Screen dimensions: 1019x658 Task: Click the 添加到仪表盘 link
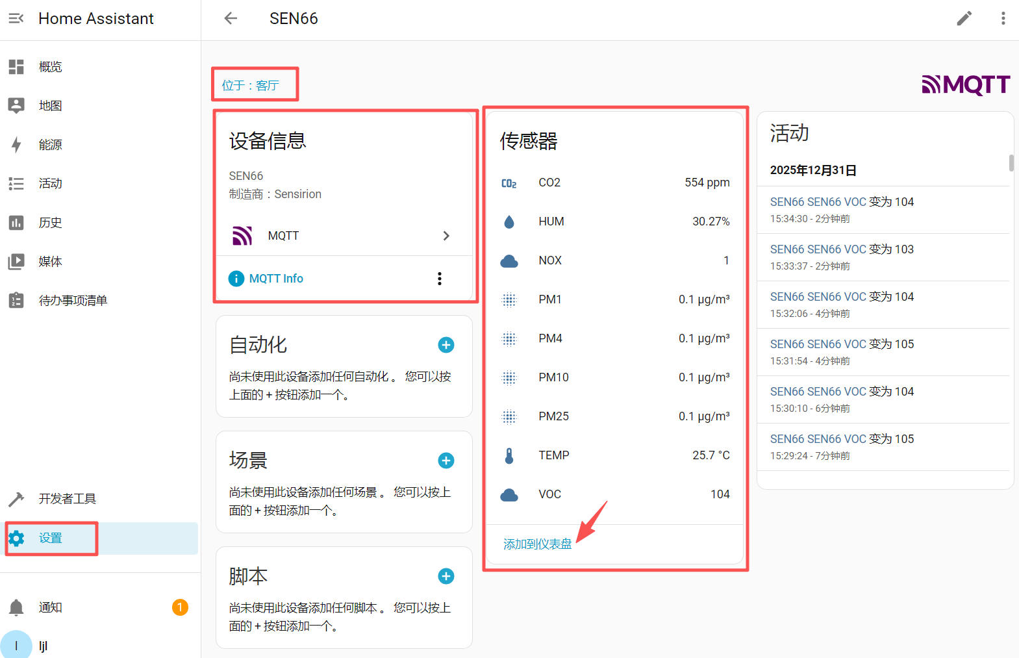click(x=537, y=544)
